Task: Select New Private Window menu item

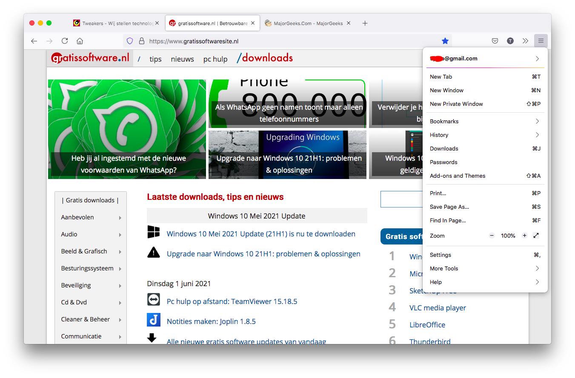Action: tap(456, 104)
